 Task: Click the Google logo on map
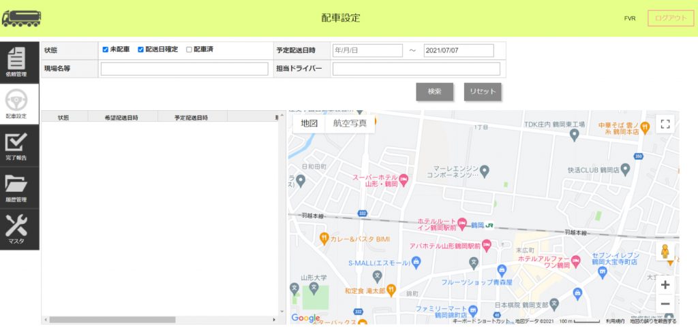tap(305, 318)
